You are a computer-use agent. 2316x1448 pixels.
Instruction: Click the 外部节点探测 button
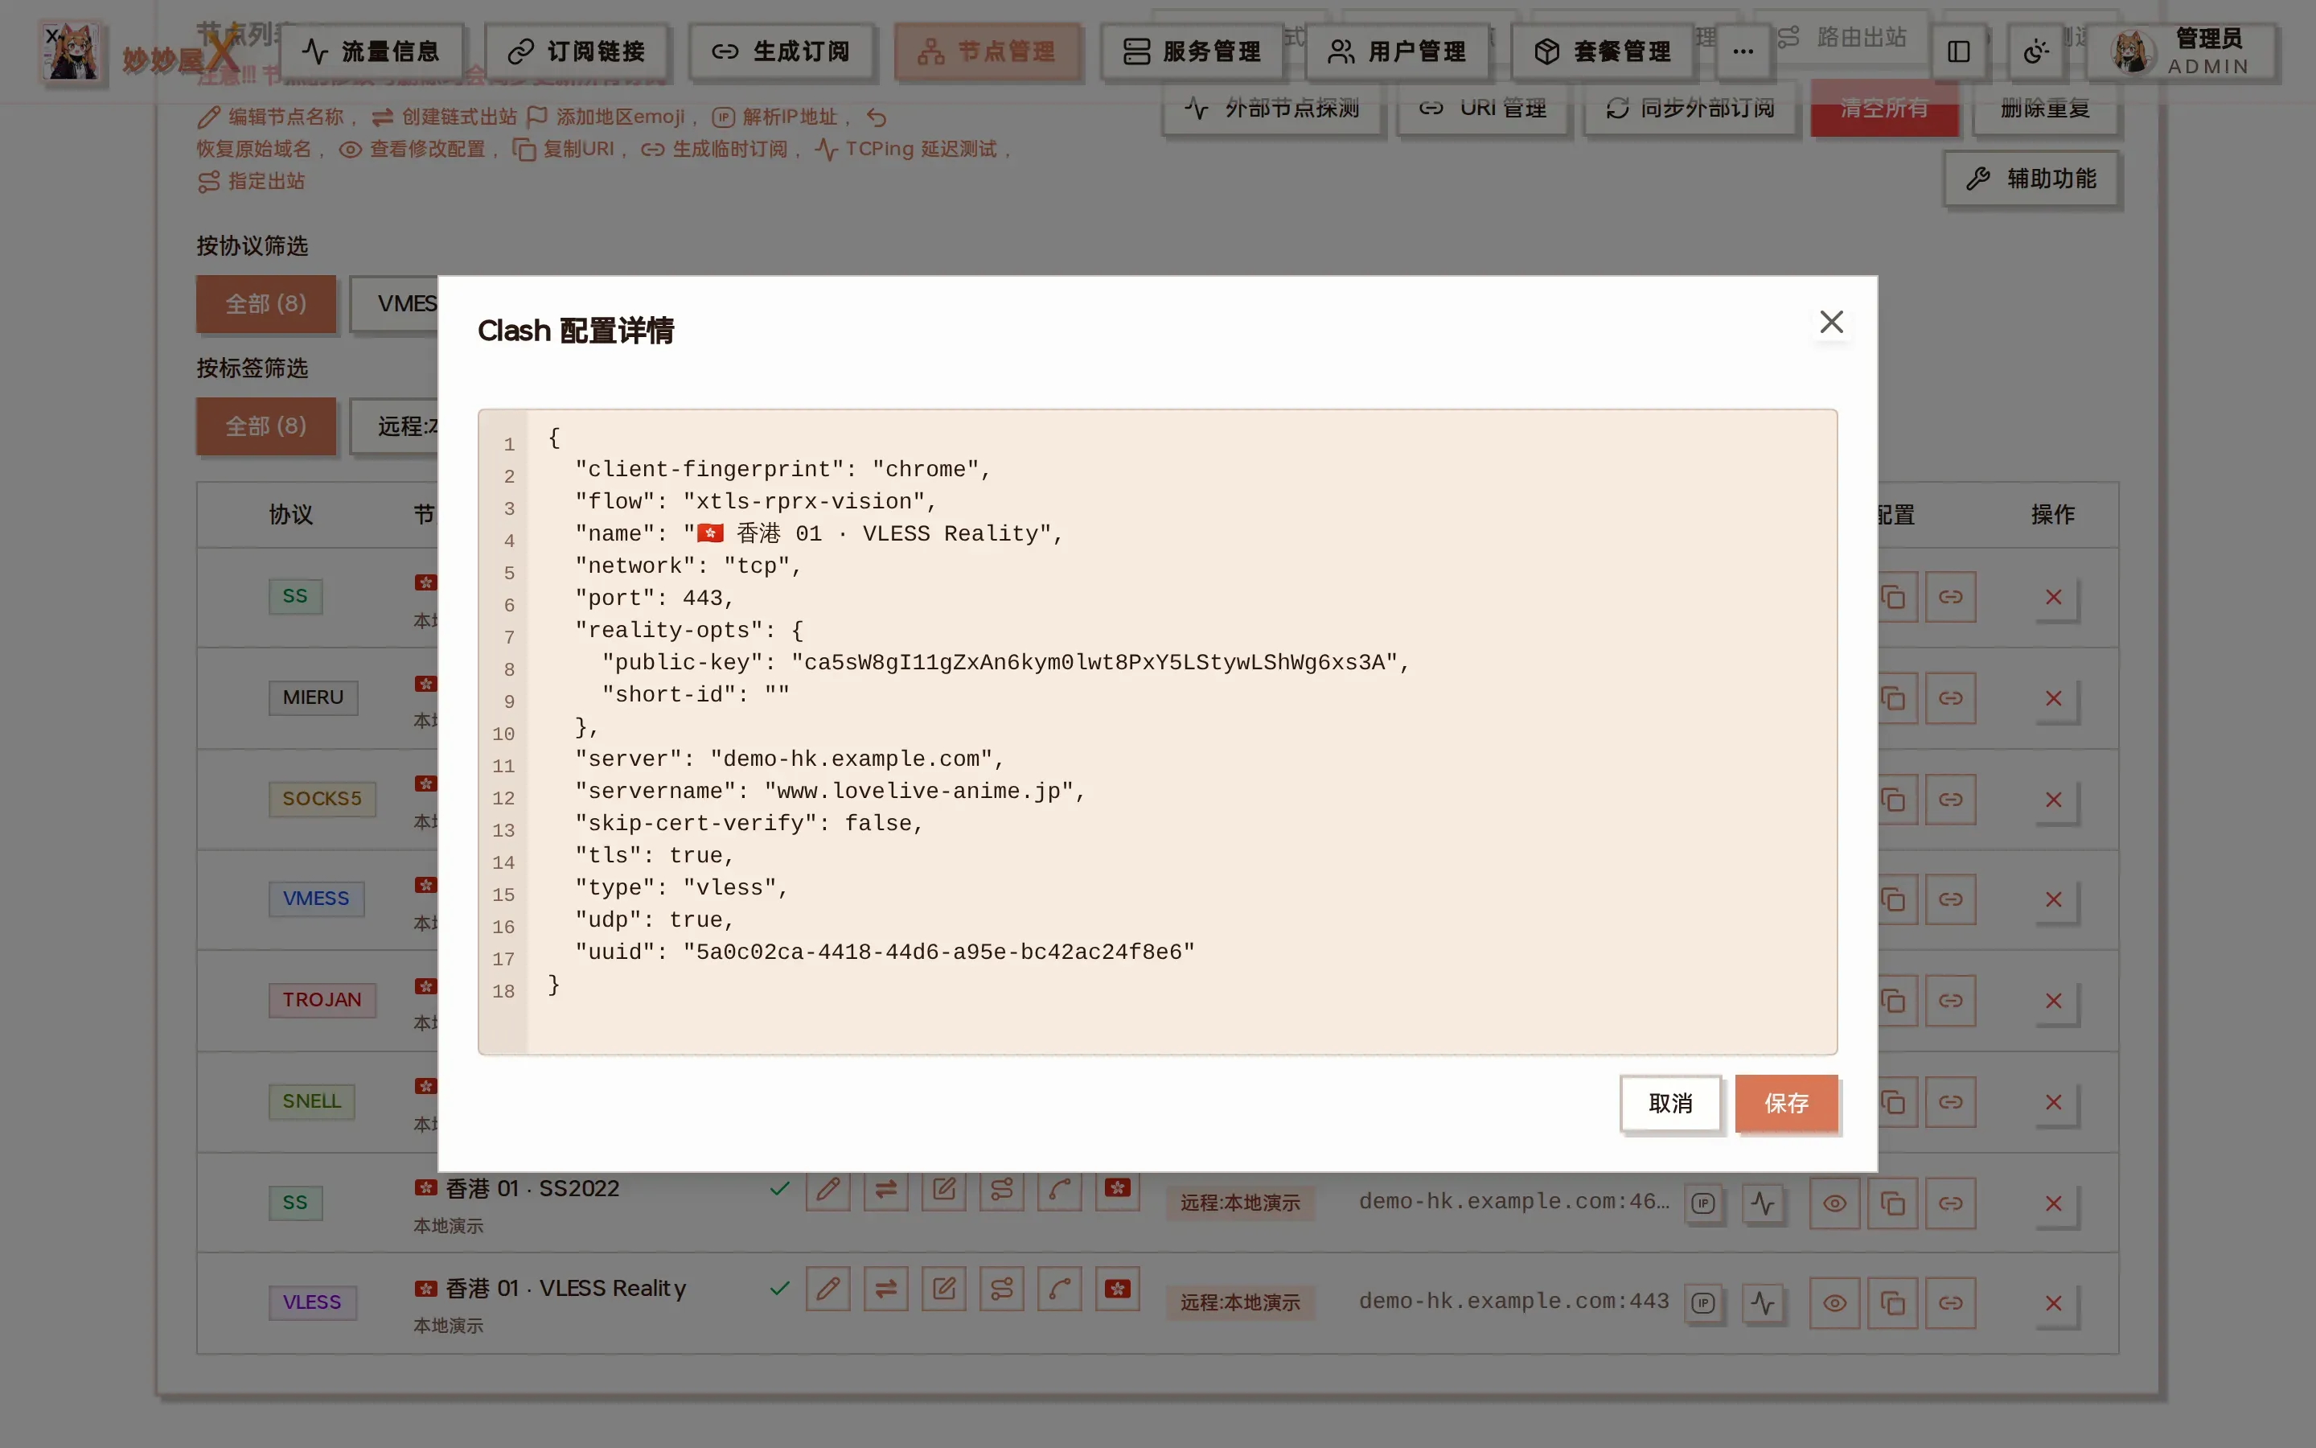(1272, 109)
